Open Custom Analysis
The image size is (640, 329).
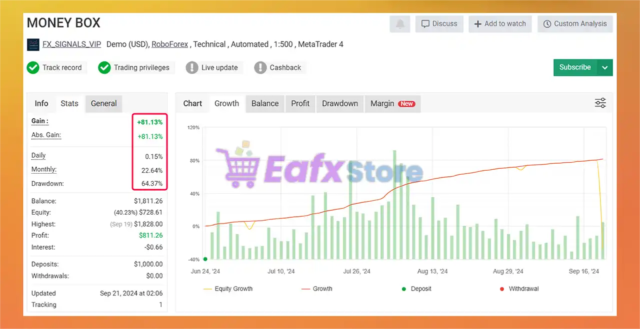click(575, 24)
